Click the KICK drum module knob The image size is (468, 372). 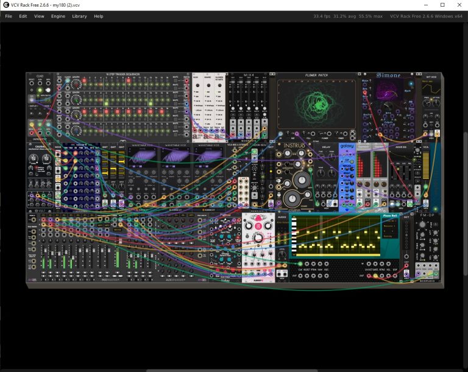pos(197,85)
